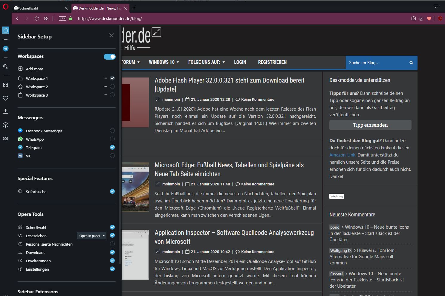Focus the 'Suche im Blog' search field
This screenshot has width=445, height=296.
click(x=377, y=63)
